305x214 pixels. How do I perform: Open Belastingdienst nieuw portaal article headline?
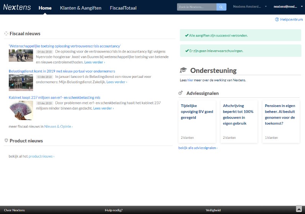pyautogui.click(x=62, y=71)
